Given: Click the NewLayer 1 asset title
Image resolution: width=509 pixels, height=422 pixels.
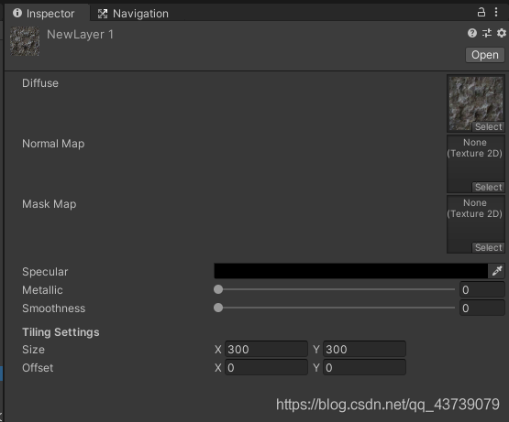Looking at the screenshot, I should [80, 35].
